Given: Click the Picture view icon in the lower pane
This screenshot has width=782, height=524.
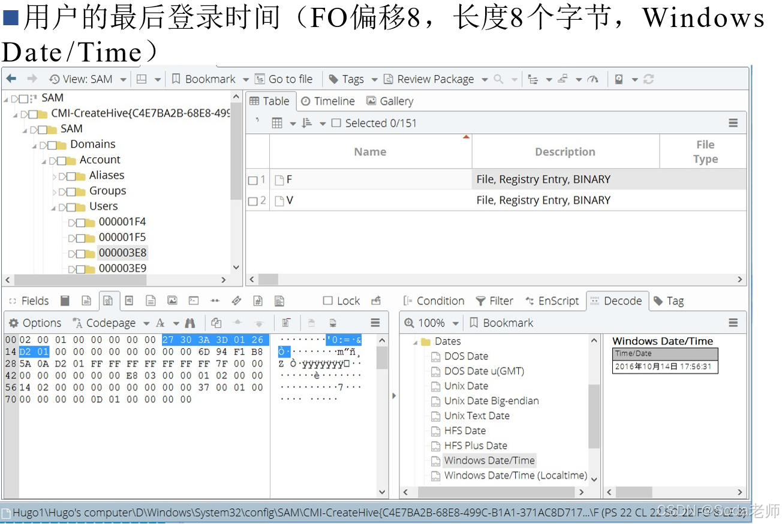Looking at the screenshot, I should (172, 301).
